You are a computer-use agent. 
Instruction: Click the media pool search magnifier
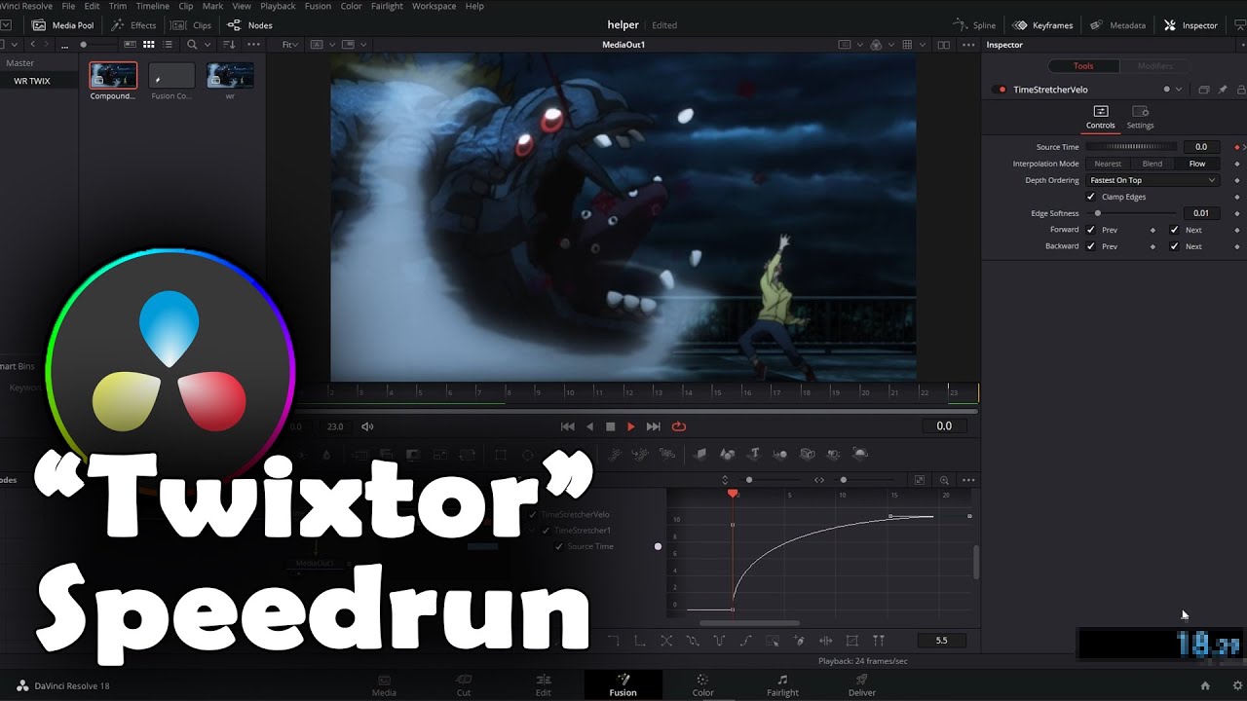click(x=192, y=45)
